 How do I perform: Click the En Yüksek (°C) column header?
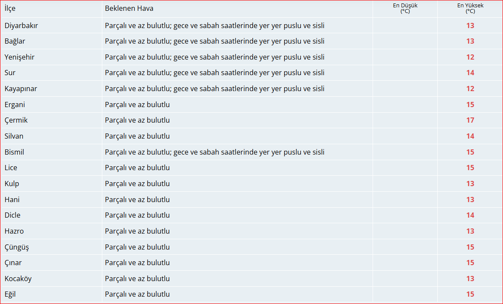click(x=470, y=9)
